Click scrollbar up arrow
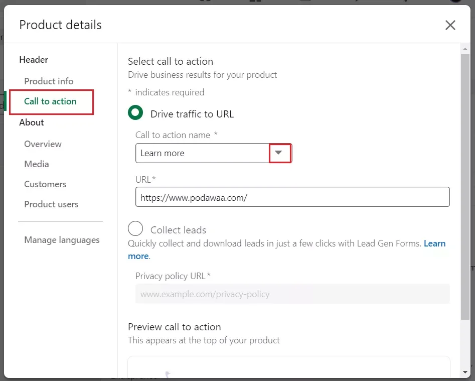 pos(465,49)
